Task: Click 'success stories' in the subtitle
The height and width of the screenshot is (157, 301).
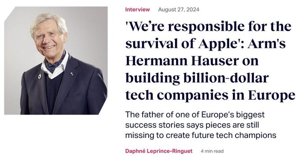Action: click(x=150, y=125)
